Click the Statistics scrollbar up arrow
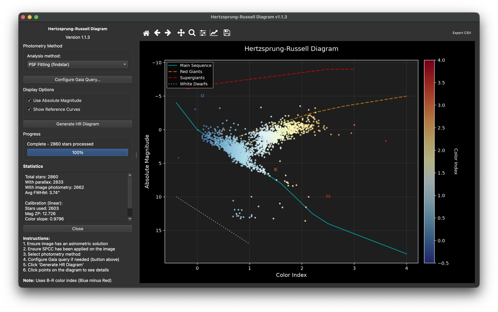The height and width of the screenshot is (312, 498). pyautogui.click(x=130, y=175)
